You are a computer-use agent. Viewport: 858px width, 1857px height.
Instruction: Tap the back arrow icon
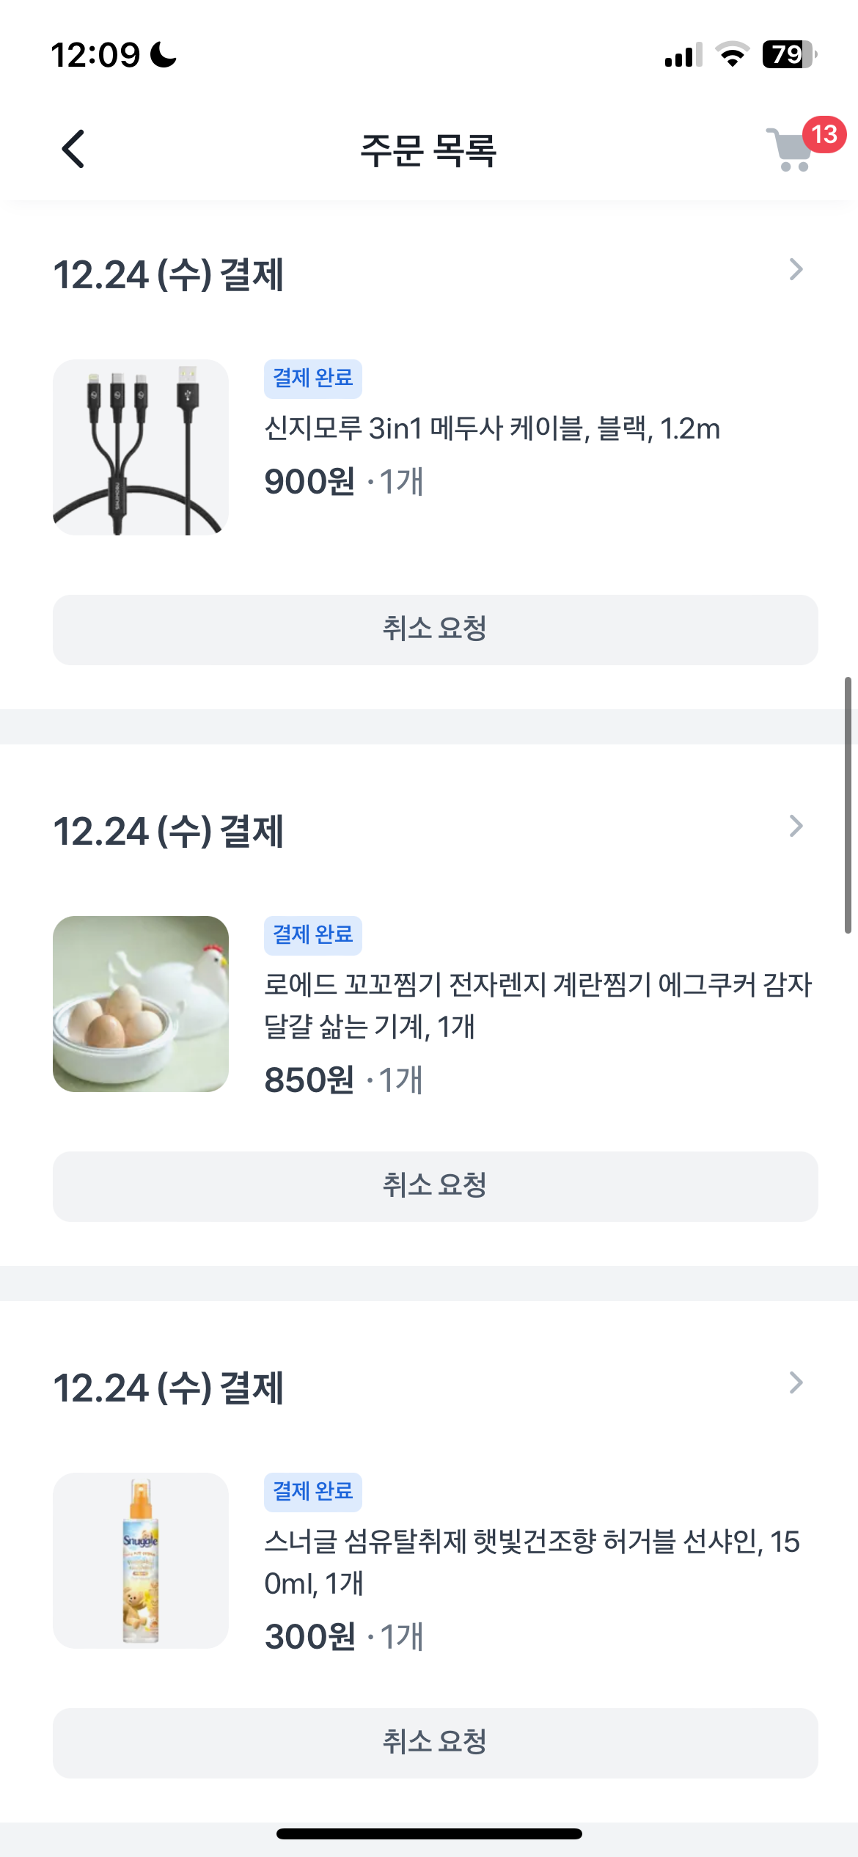(73, 150)
